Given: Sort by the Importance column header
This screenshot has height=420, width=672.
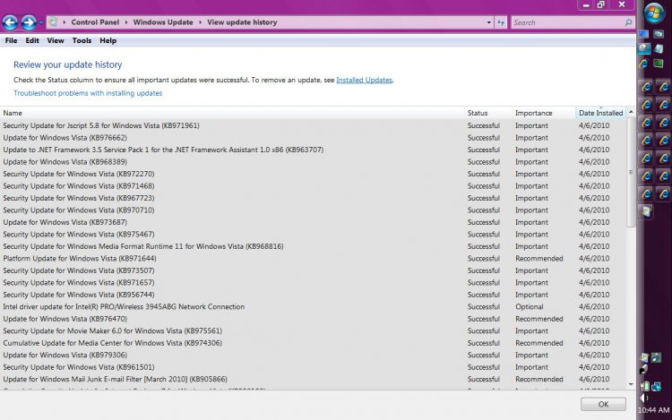Looking at the screenshot, I should pyautogui.click(x=544, y=113).
